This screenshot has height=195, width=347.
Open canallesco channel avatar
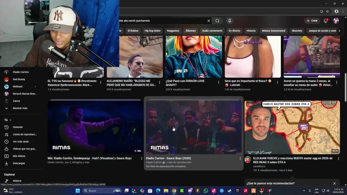(x=248, y=160)
